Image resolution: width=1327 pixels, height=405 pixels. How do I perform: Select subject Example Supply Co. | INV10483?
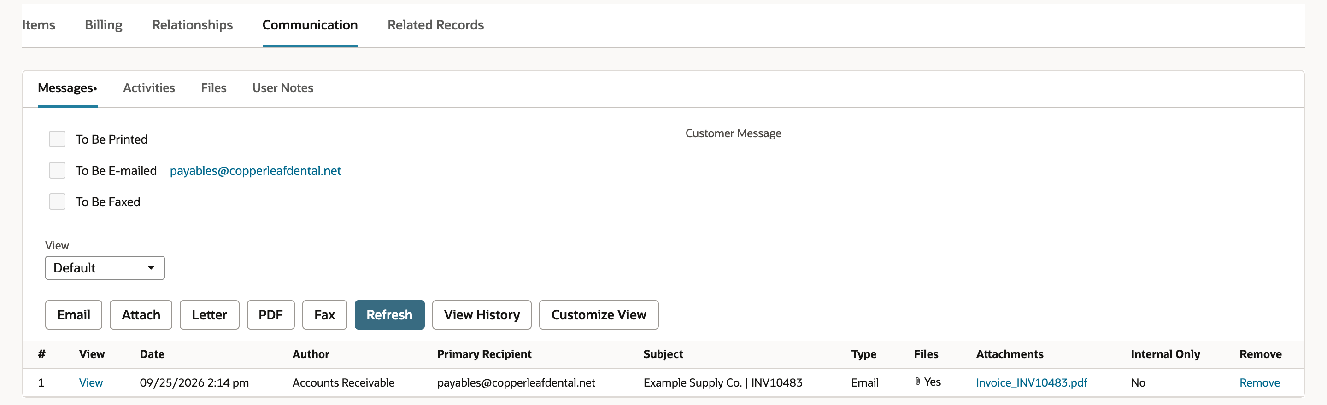pyautogui.click(x=723, y=382)
